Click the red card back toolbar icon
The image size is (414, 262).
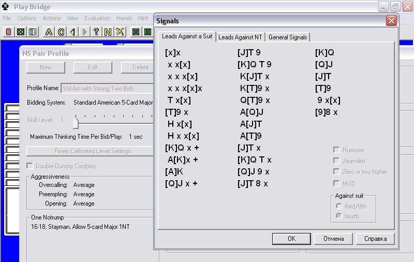coord(9,32)
